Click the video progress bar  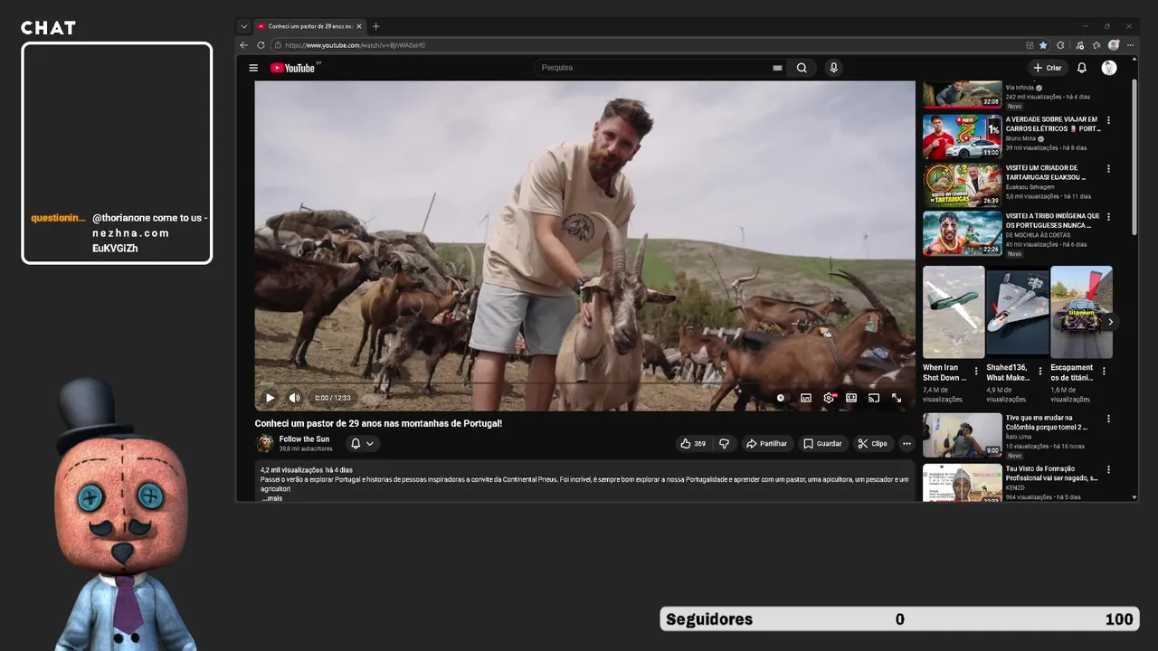[584, 383]
